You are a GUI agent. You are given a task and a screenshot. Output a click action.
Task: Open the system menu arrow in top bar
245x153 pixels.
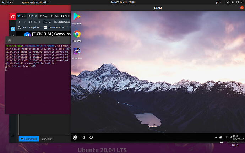(x=242, y=2)
